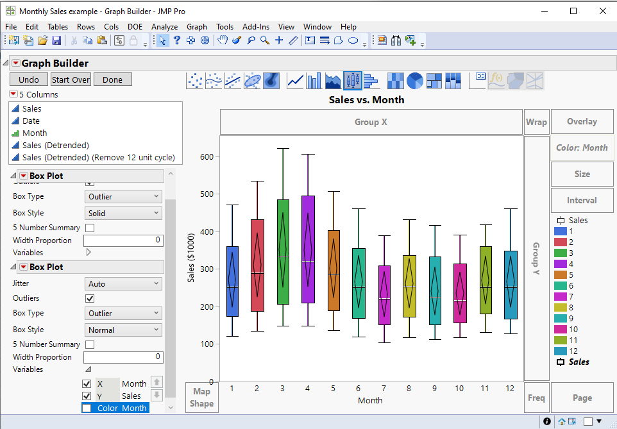This screenshot has height=429, width=617.
Task: Choose the Bar chart element icon
Action: point(314,81)
